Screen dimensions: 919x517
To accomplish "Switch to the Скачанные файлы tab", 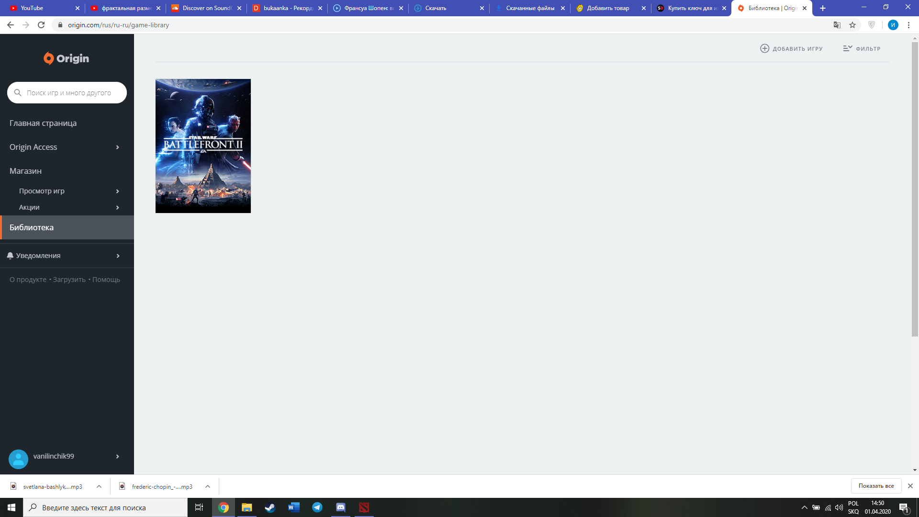I will [x=529, y=8].
